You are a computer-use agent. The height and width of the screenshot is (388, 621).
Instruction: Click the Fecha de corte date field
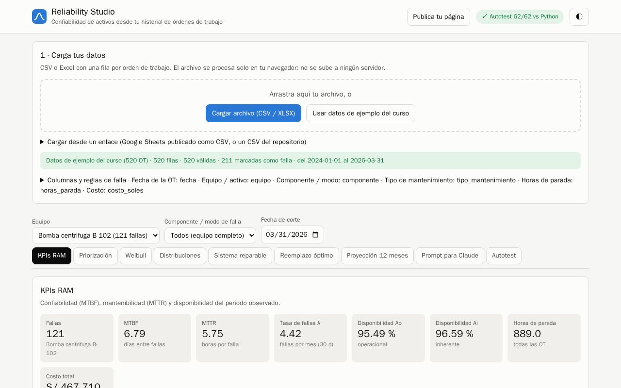tap(293, 235)
